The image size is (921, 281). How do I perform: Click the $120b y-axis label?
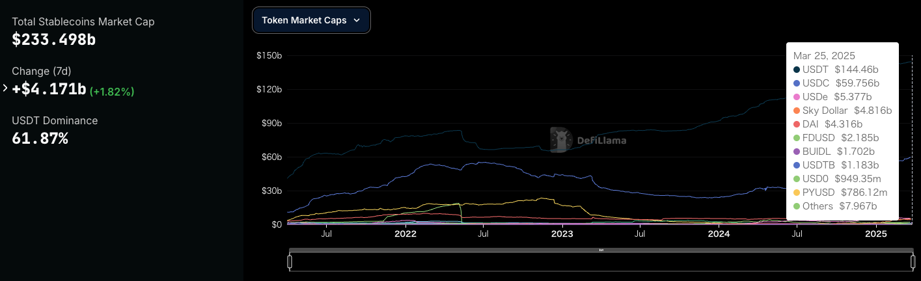pyautogui.click(x=269, y=90)
